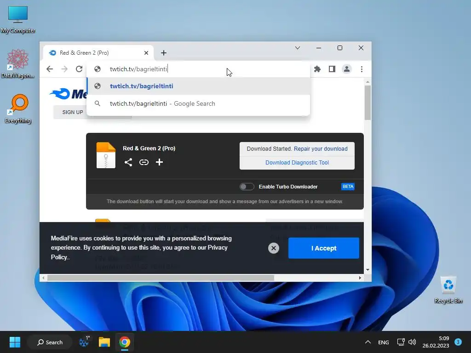Click the I Accept cookie button

point(323,248)
